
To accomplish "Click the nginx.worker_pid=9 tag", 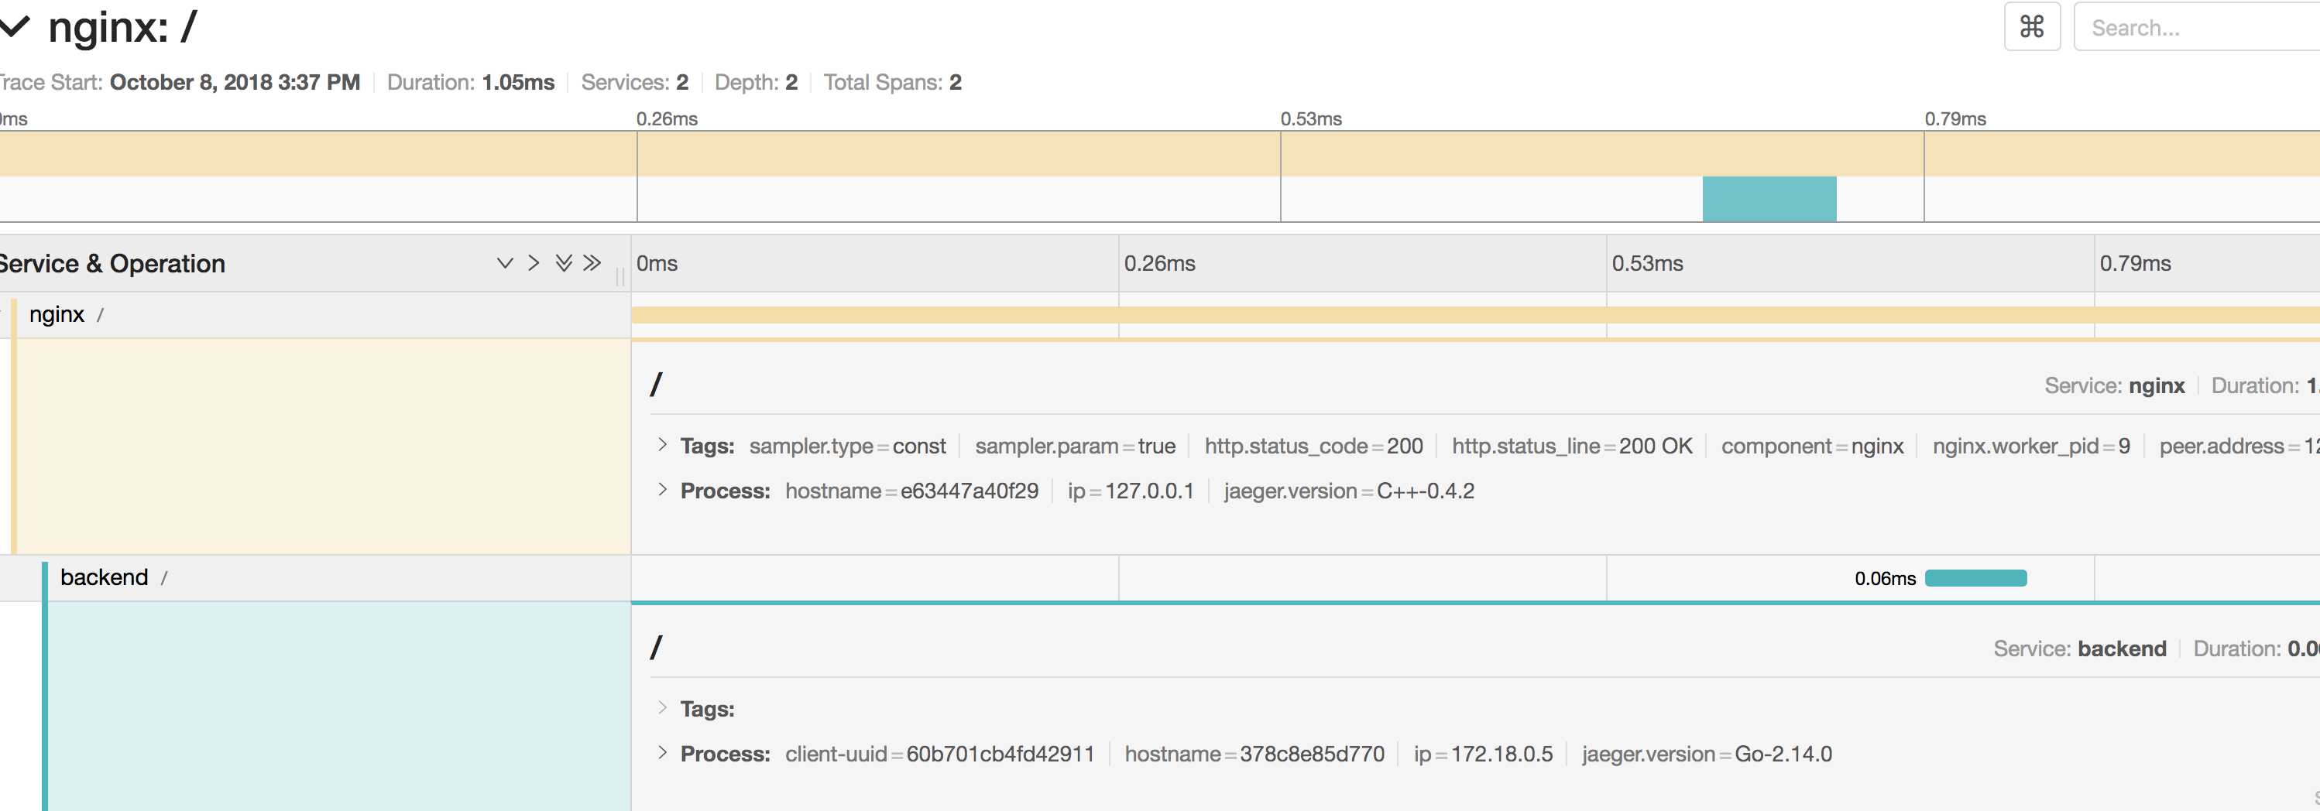I will (x=2031, y=446).
